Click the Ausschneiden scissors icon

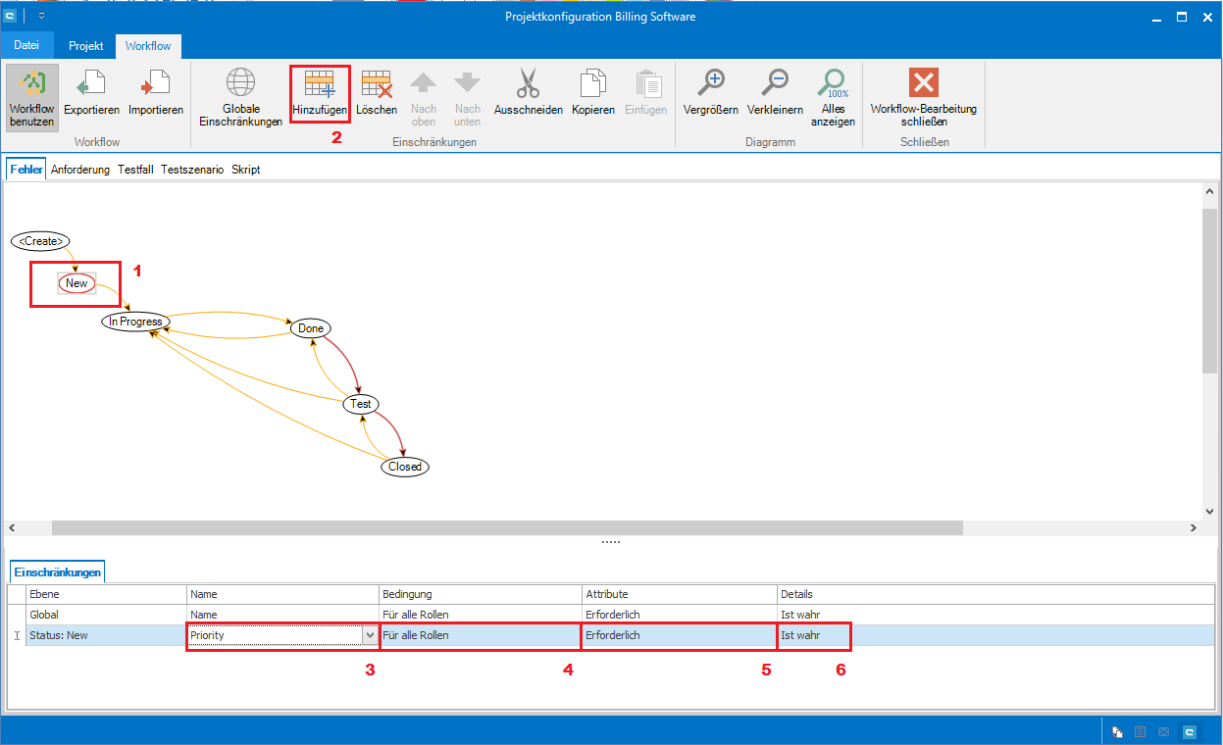point(528,86)
